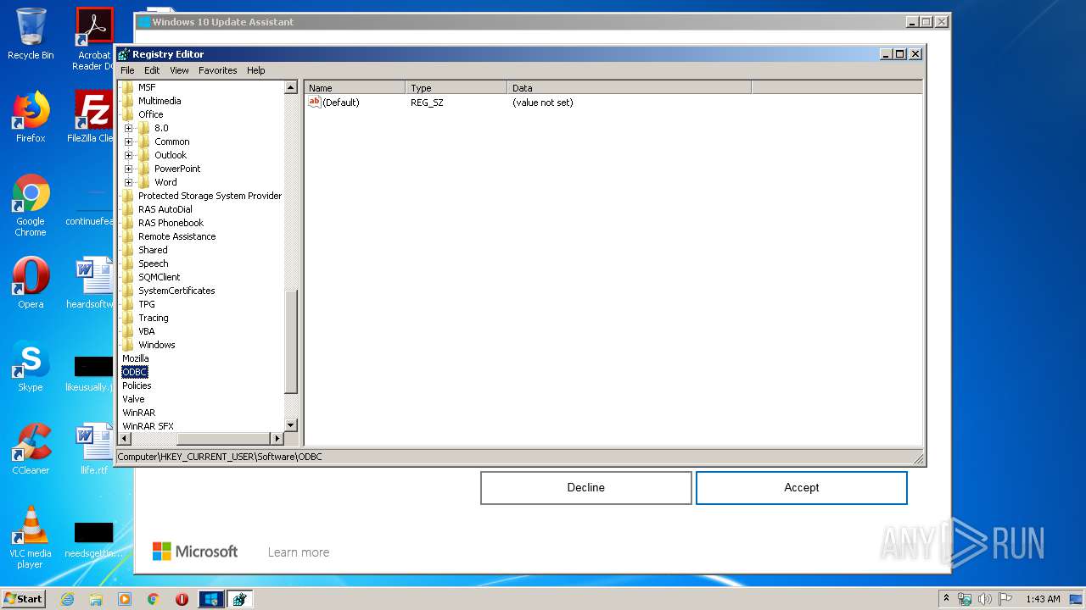Click the (Default) string value icon
The height and width of the screenshot is (610, 1086).
[x=314, y=102]
